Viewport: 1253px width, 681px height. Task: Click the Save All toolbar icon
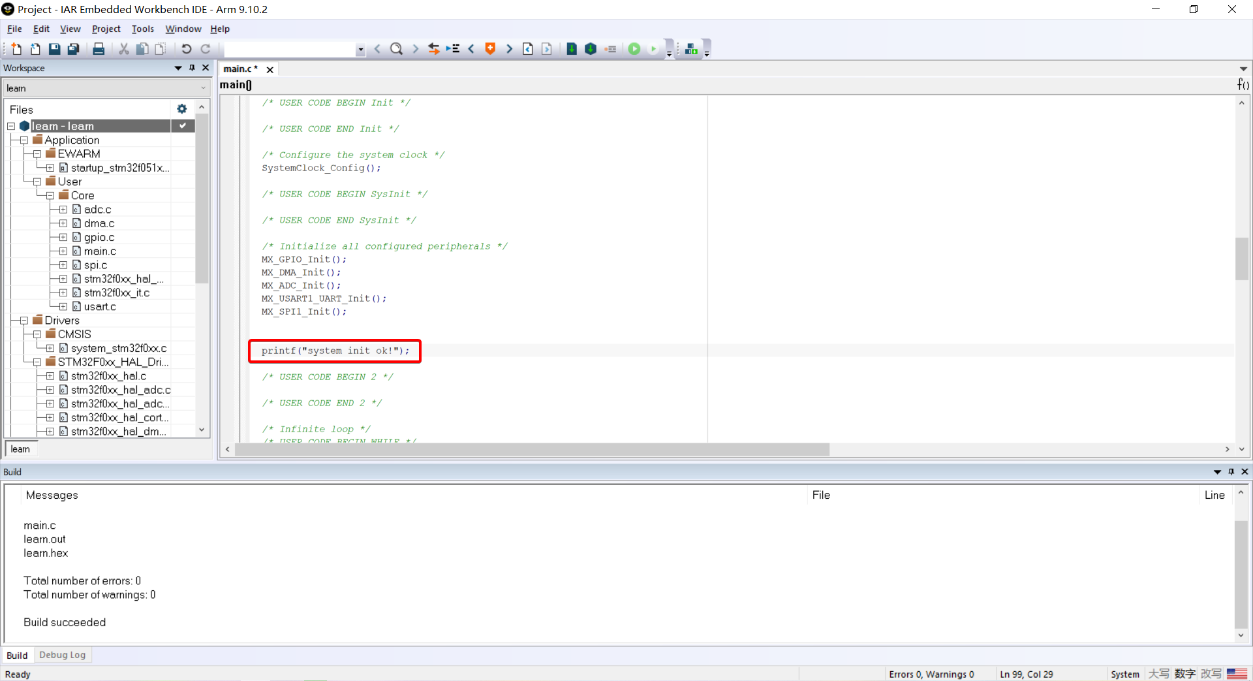[x=74, y=49]
